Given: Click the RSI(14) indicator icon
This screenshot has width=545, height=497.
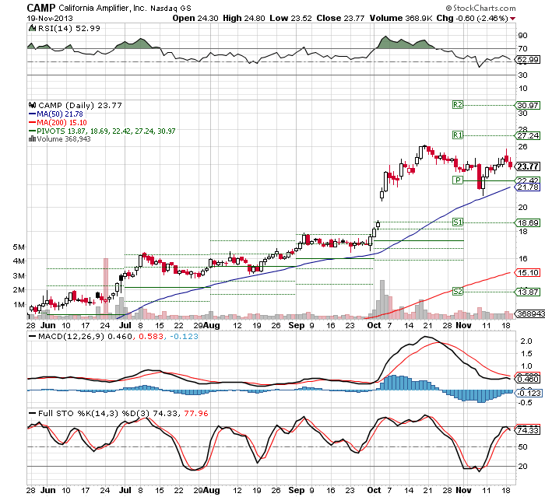Looking at the screenshot, I should pyautogui.click(x=32, y=28).
